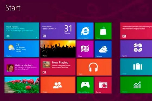This screenshot has width=152, height=101.
Task: Launch the Camera tile
Action: tap(103, 85)
